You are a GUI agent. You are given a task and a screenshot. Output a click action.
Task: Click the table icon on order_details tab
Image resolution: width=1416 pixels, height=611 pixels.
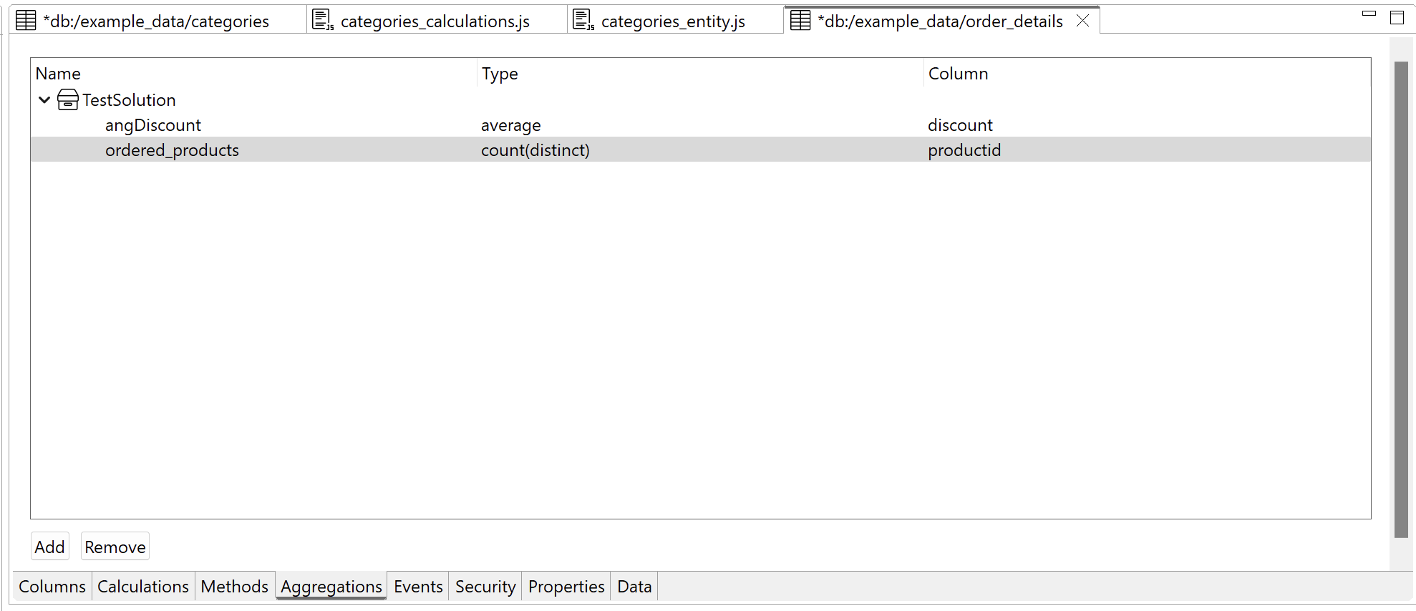pos(800,21)
